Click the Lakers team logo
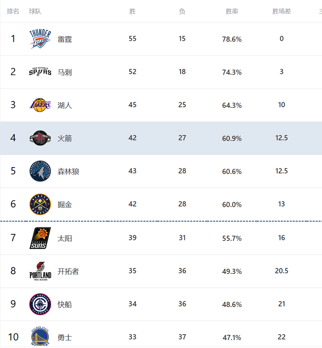This screenshot has width=322, height=348. 40,105
